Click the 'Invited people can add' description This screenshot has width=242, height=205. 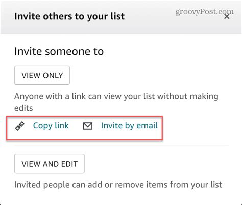pyautogui.click(x=118, y=185)
